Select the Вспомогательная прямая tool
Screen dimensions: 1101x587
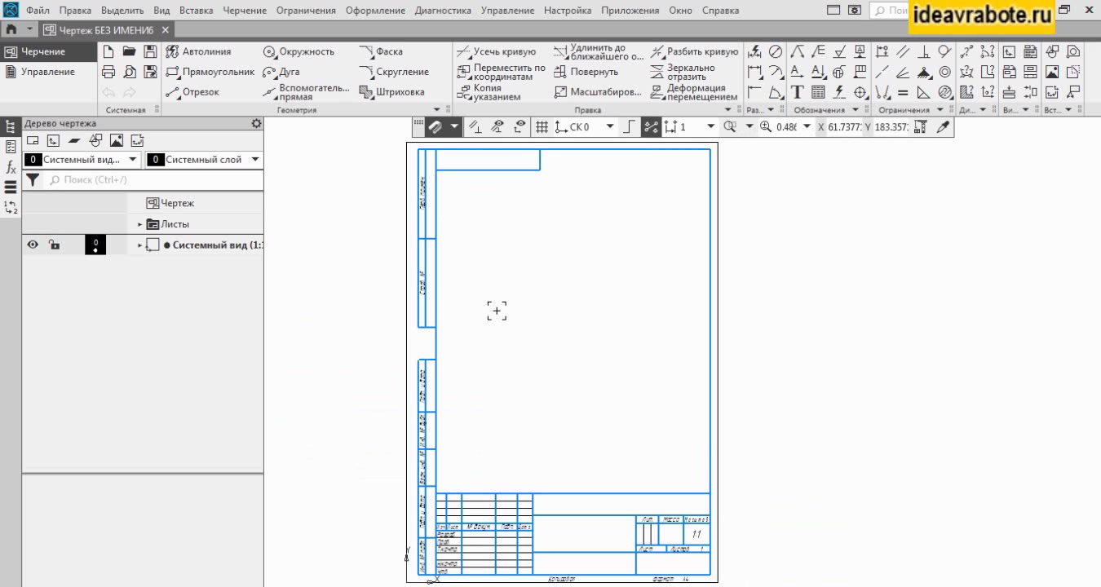pyautogui.click(x=306, y=92)
